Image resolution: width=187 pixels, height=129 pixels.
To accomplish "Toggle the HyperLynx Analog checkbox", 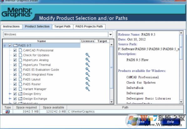I will 15,60.
